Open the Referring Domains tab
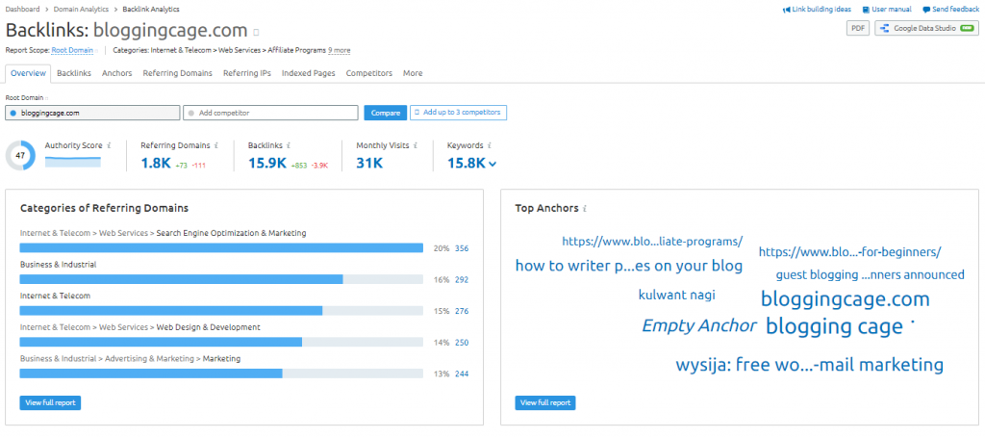Image resolution: width=985 pixels, height=438 pixels. 178,73
